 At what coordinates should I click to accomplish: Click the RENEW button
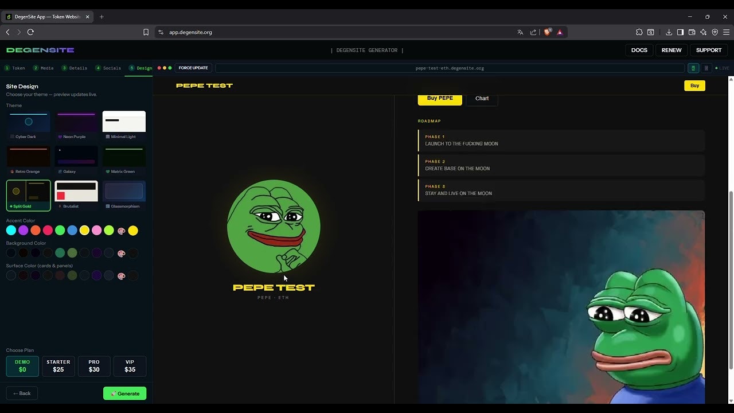pos(671,50)
